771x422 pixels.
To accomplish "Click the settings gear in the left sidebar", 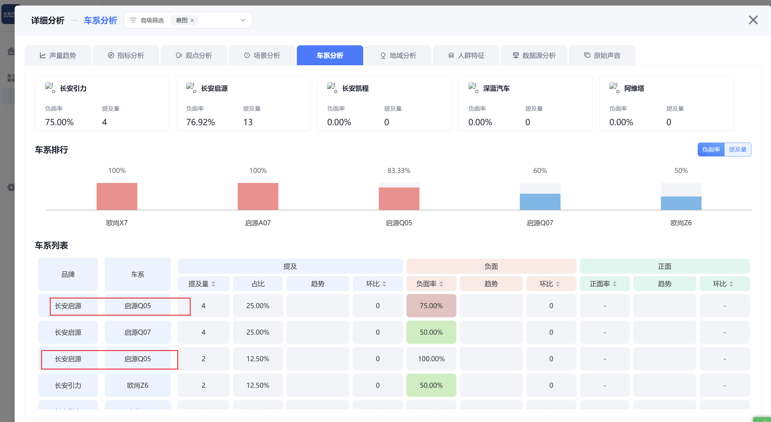I will point(11,188).
